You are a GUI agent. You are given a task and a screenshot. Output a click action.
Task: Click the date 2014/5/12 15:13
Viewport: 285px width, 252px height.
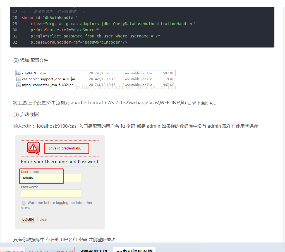[102, 79]
